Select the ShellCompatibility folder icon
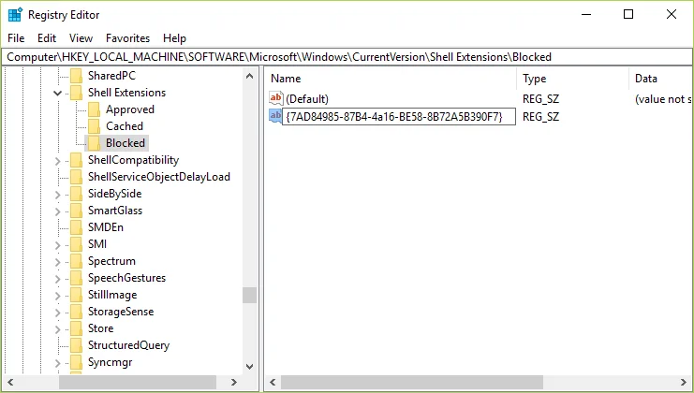This screenshot has width=694, height=393. 76,160
